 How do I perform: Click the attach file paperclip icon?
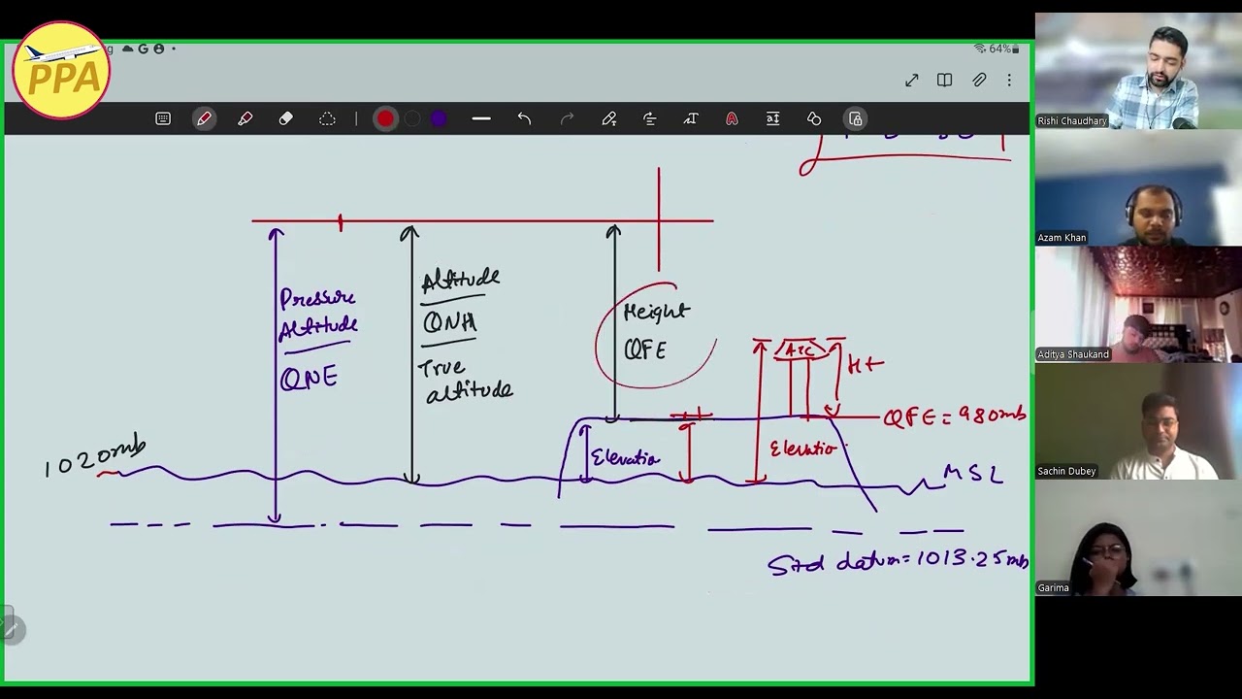point(979,81)
